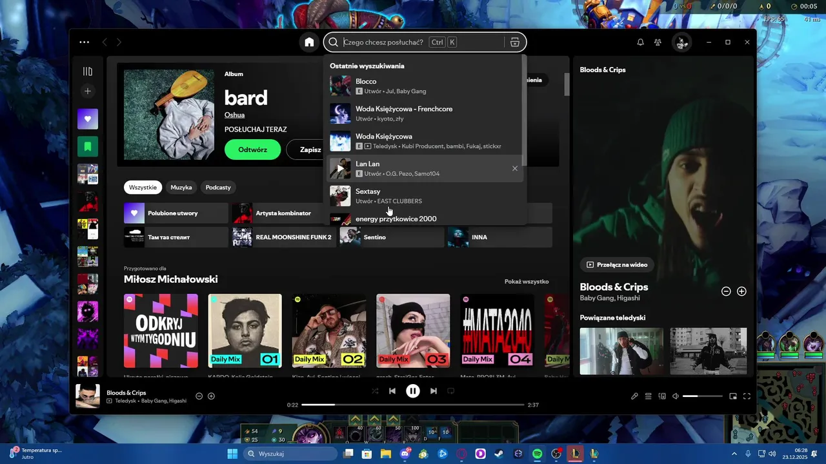Screen dimensions: 826x464
Task: Pause the current playback
Action: click(413, 391)
